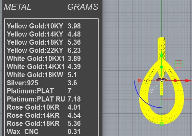This screenshot has height=136, width=192.
Task: Click the green Y-axis scale square handle
Action: point(162,124)
